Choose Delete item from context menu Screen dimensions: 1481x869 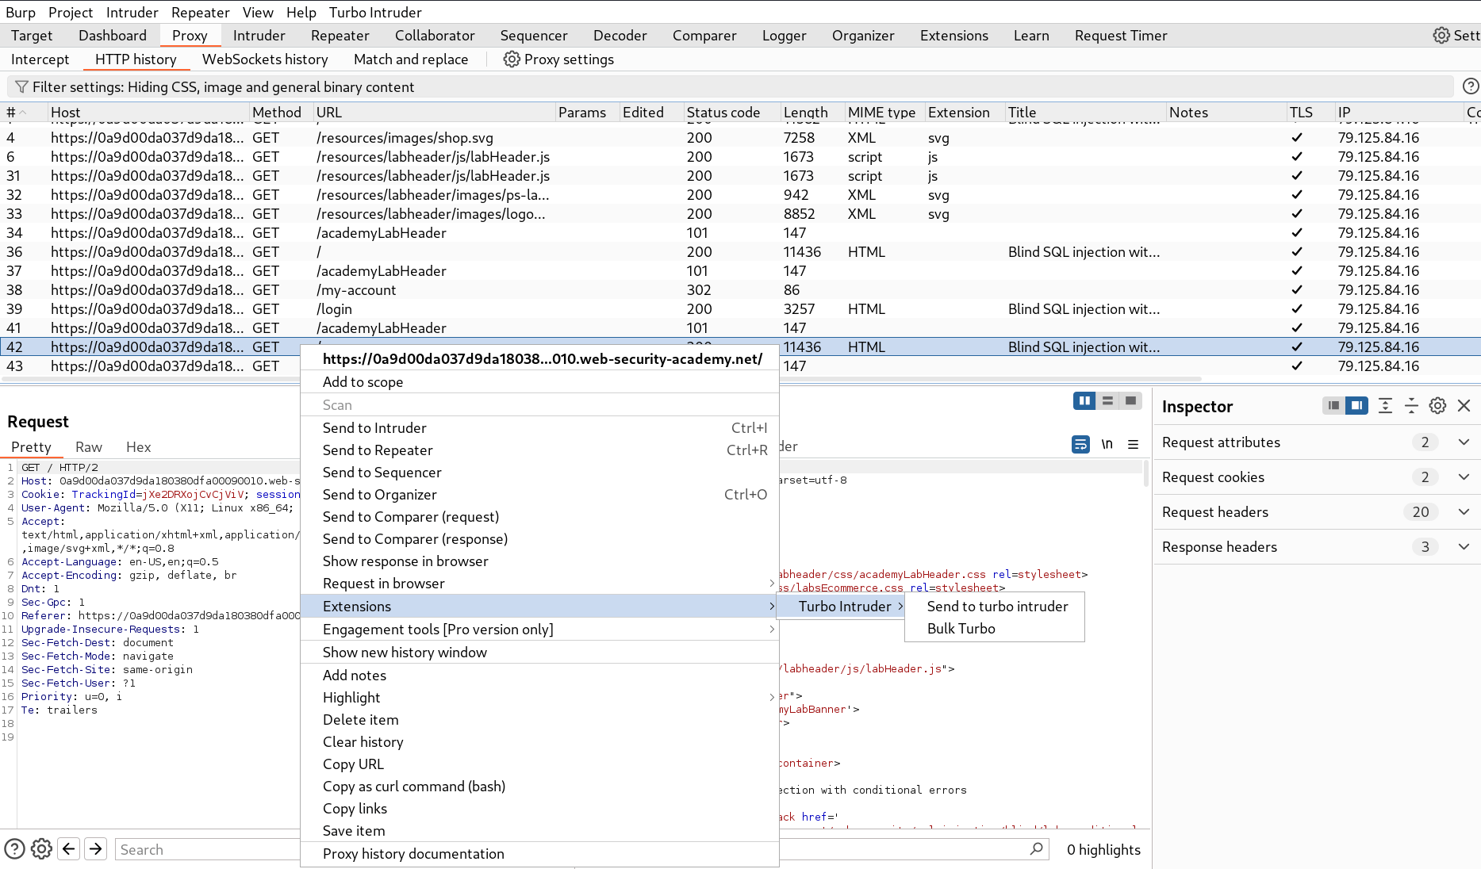click(x=539, y=720)
